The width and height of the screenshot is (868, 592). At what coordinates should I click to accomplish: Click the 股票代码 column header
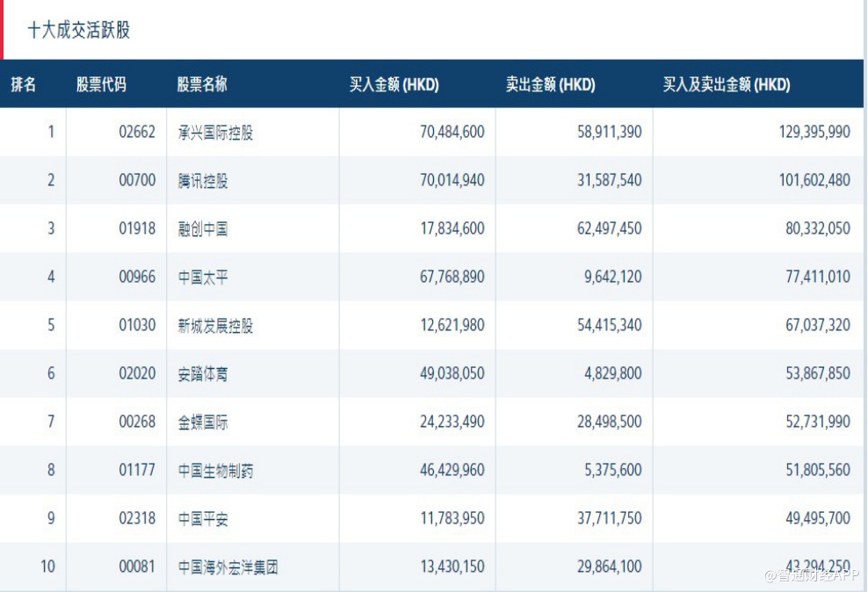(x=101, y=84)
